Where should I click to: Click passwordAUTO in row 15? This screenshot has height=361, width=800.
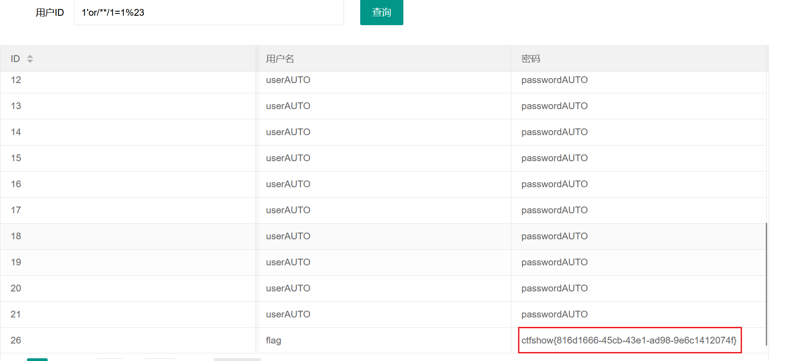tap(554, 158)
